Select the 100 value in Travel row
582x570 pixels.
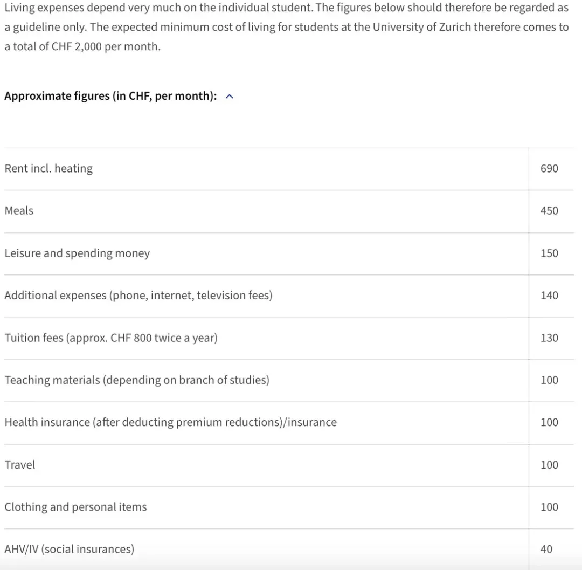[549, 465]
